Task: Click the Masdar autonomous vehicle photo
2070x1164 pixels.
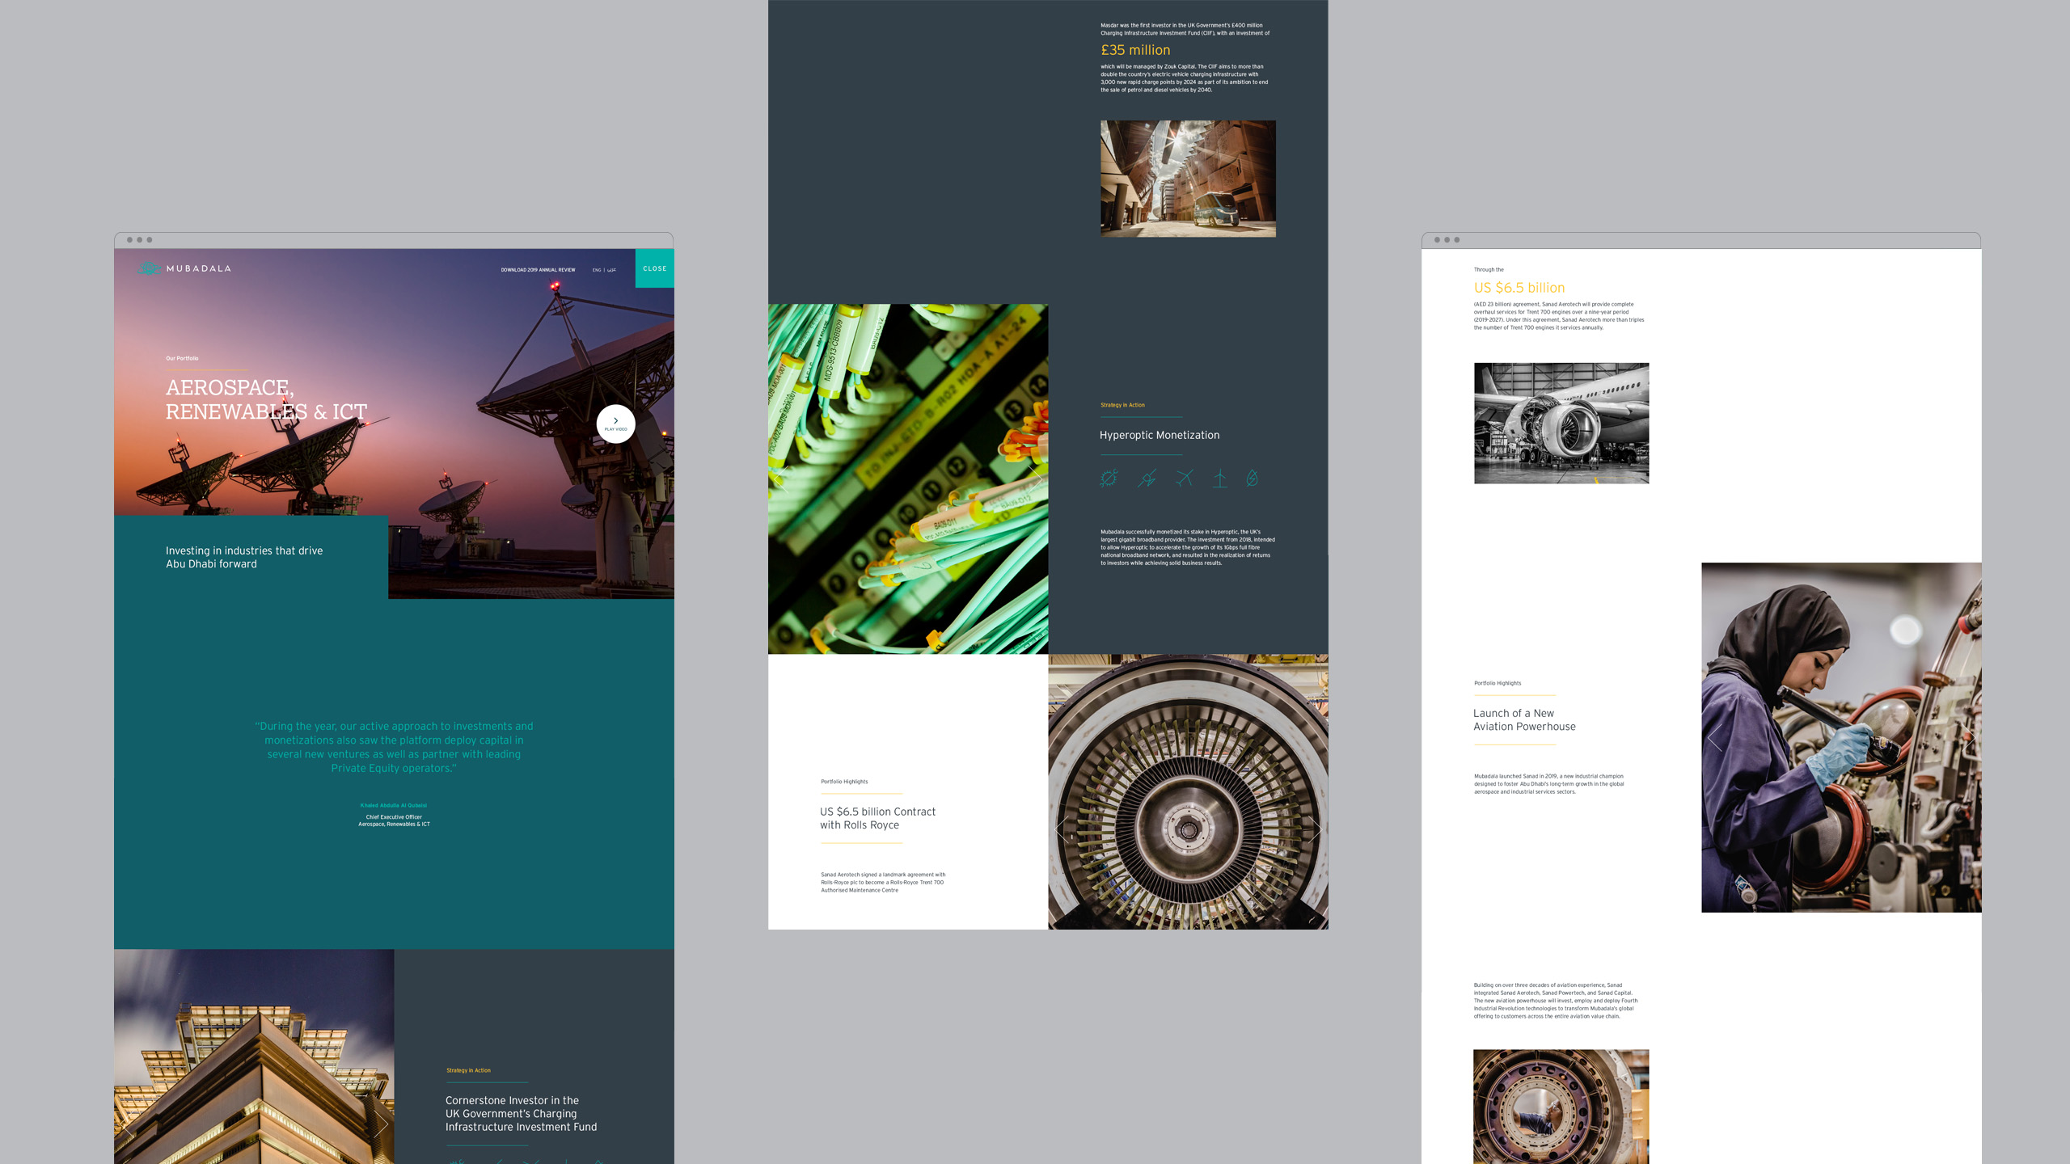Action: click(x=1188, y=179)
